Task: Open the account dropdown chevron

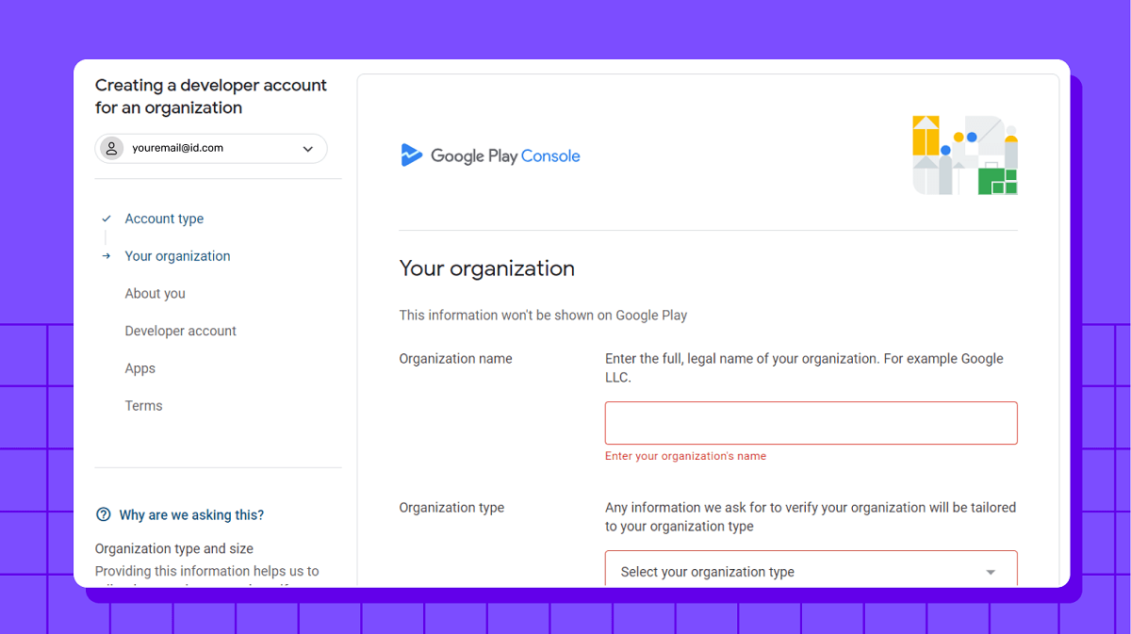Action: pos(307,149)
